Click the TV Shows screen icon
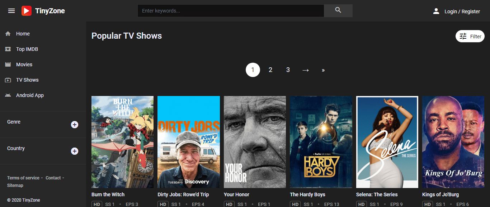Image resolution: width=490 pixels, height=207 pixels. [x=8, y=80]
